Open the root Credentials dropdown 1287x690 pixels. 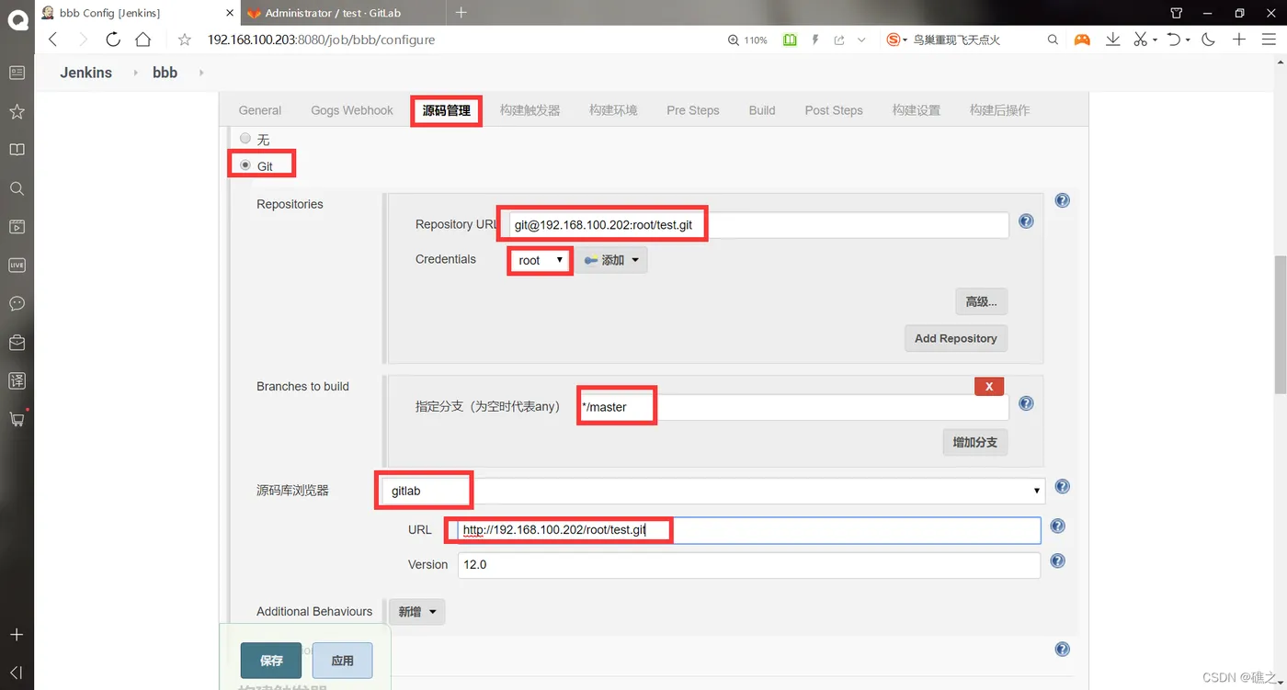point(540,260)
